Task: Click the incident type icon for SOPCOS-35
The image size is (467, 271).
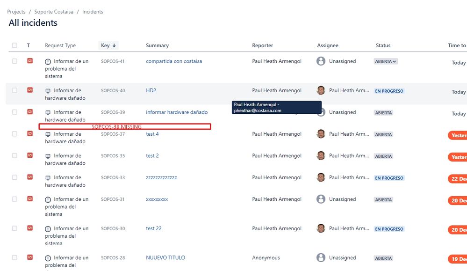Action: (30, 155)
